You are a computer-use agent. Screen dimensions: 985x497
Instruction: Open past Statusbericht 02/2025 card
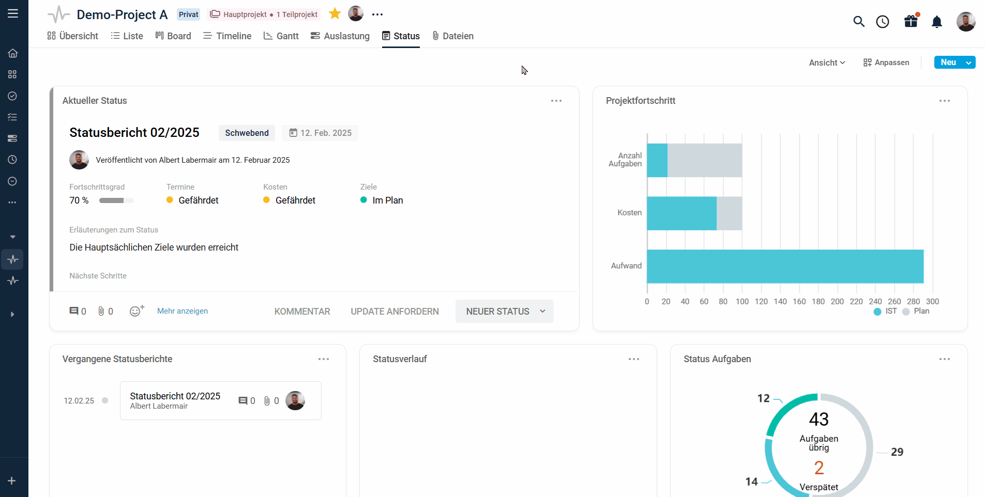221,400
